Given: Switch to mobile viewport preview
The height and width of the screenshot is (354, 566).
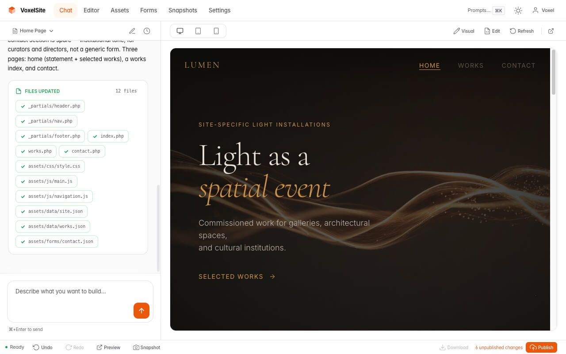Looking at the screenshot, I should click(x=216, y=31).
